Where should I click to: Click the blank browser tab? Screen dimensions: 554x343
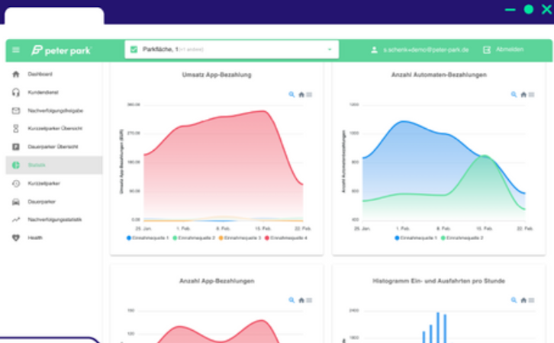point(54,16)
